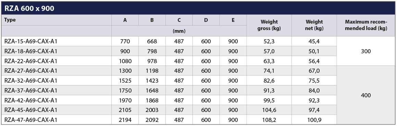Click the A value 1300
Image resolution: width=397 pixels, height=126 pixels.
125,71
